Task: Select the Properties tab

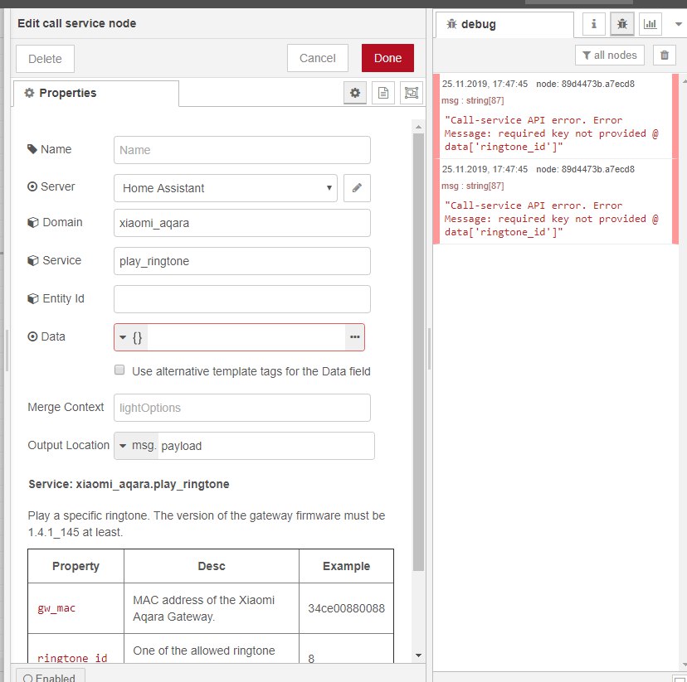Action: (96, 93)
